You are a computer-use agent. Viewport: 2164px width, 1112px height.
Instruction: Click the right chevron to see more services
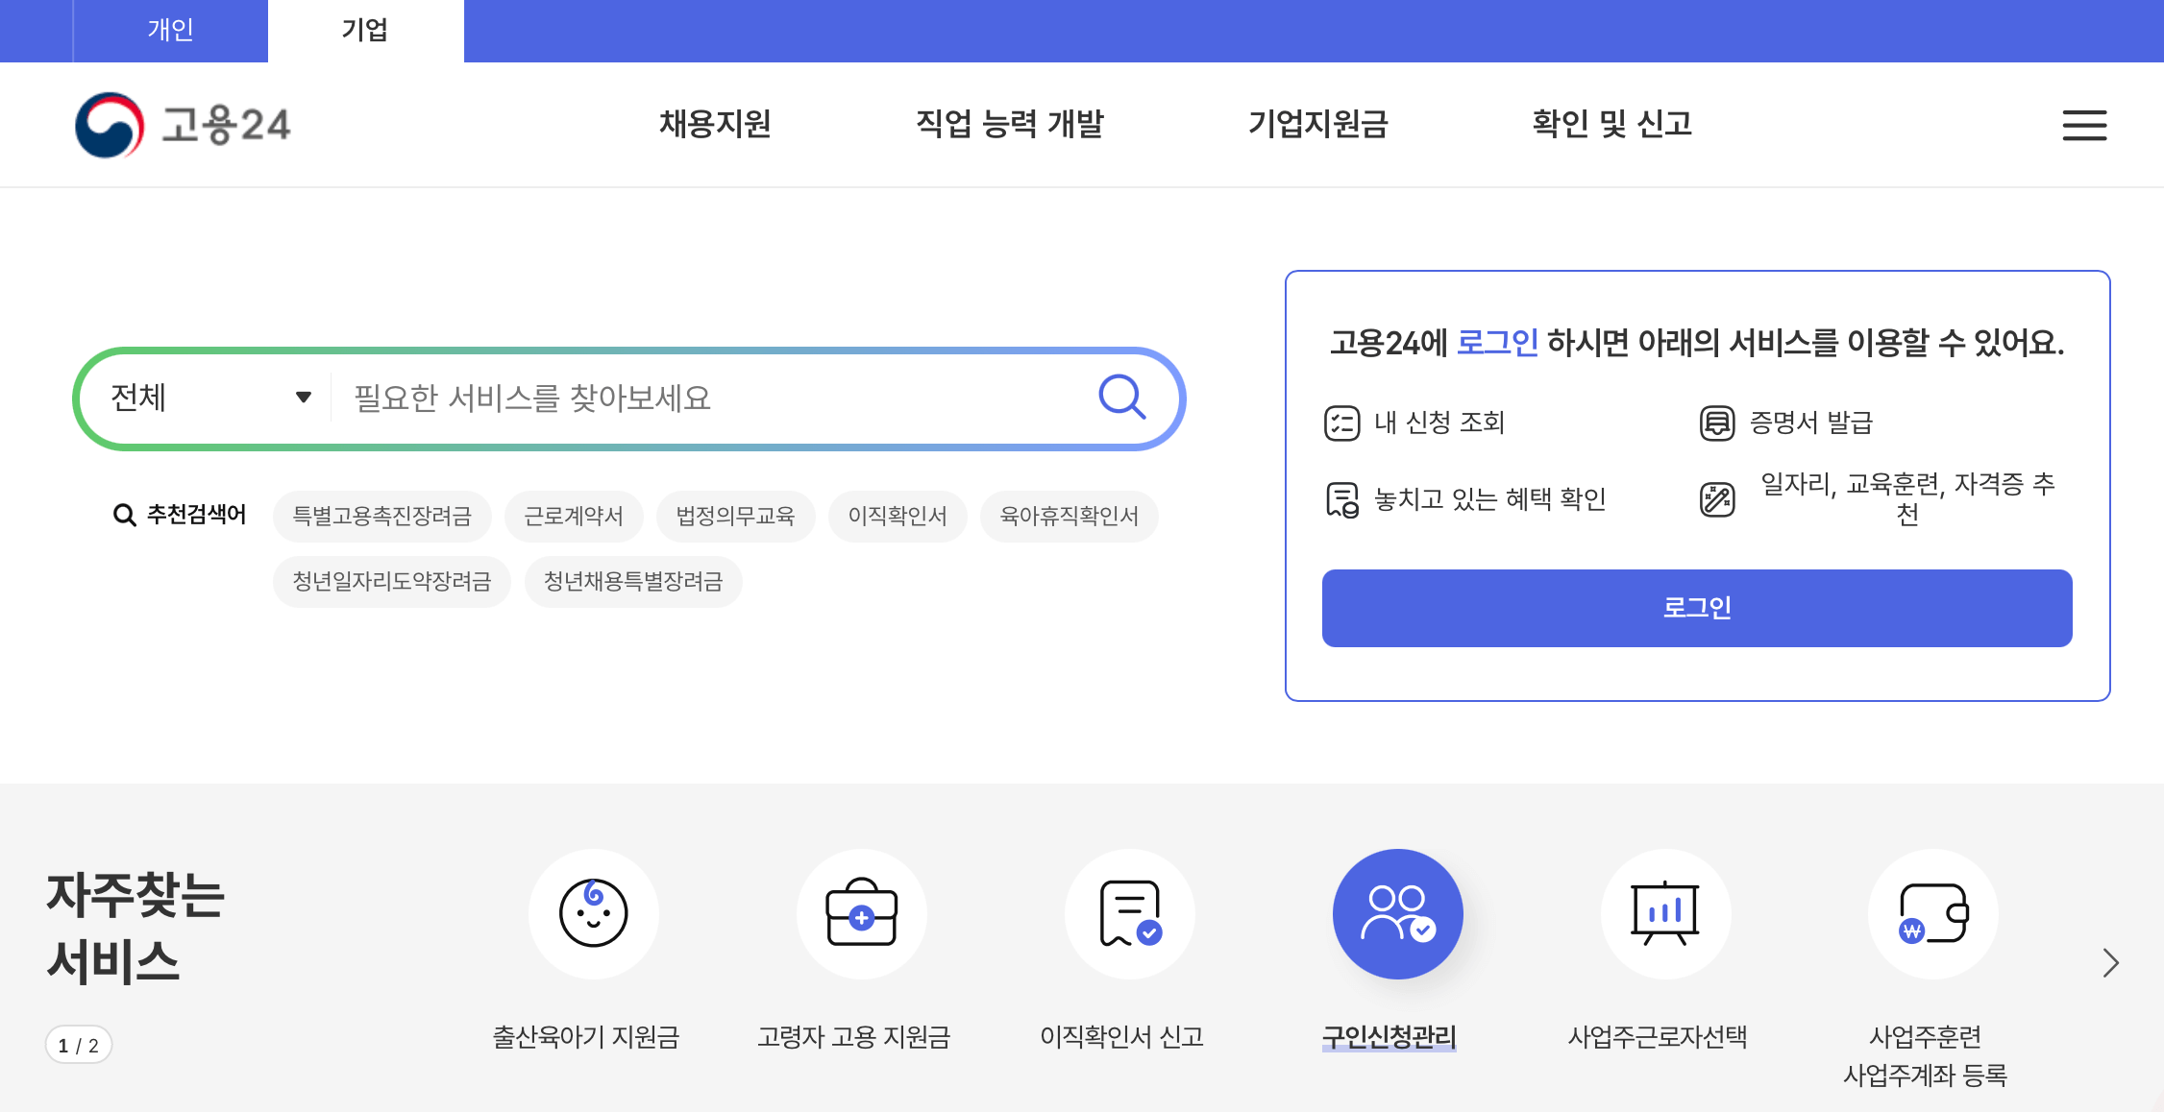[x=2110, y=962]
